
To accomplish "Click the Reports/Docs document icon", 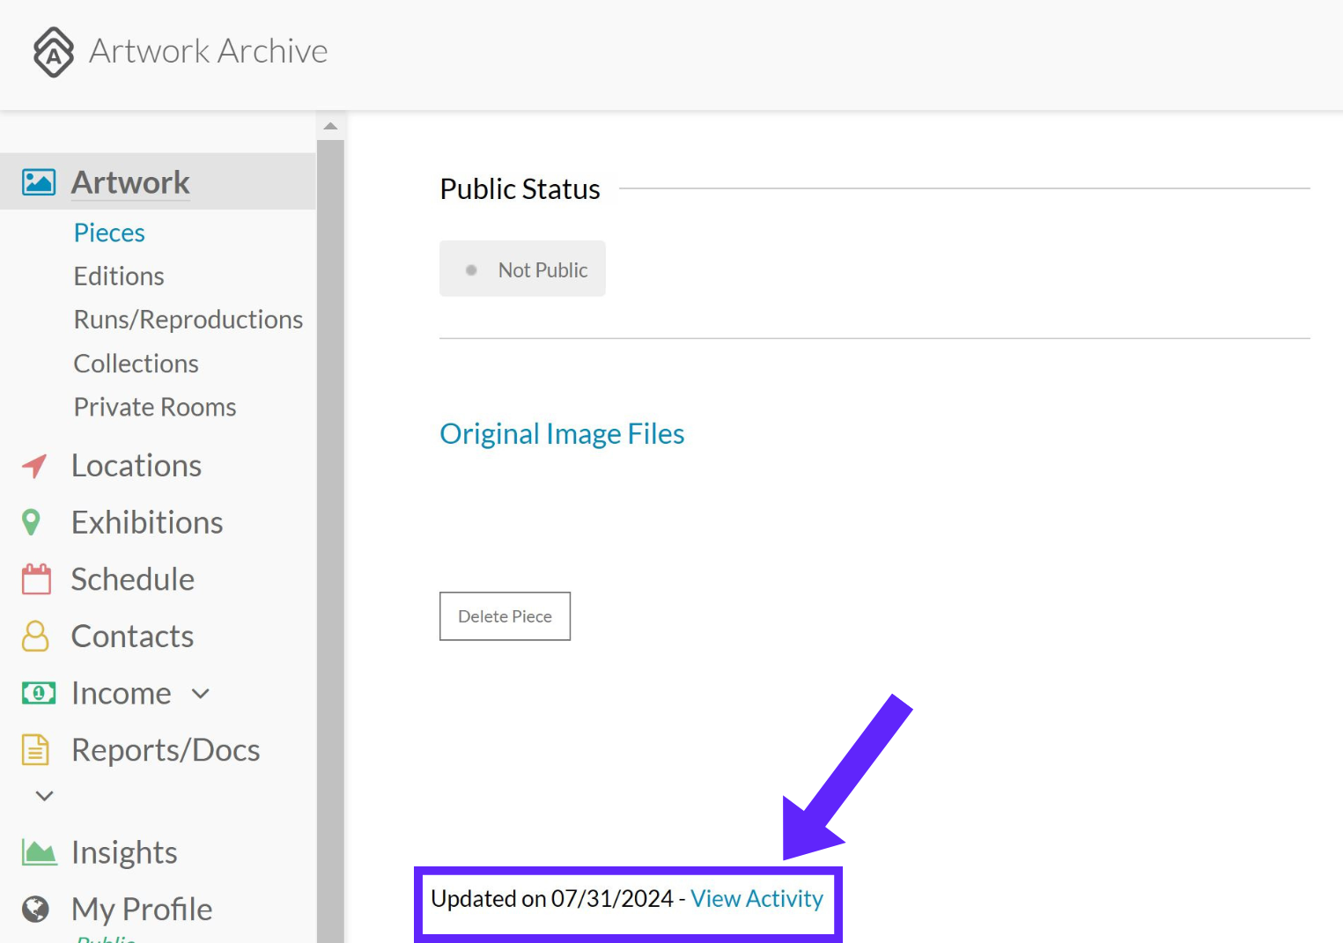I will coord(35,750).
